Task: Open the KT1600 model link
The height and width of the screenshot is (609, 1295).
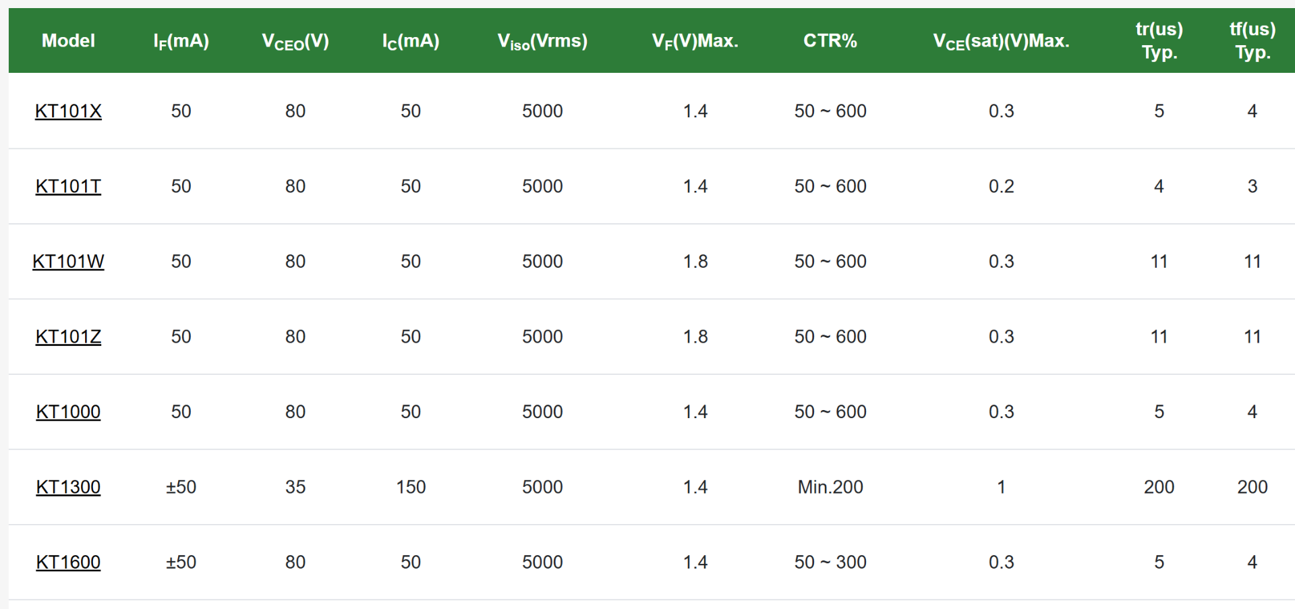Action: (x=68, y=562)
